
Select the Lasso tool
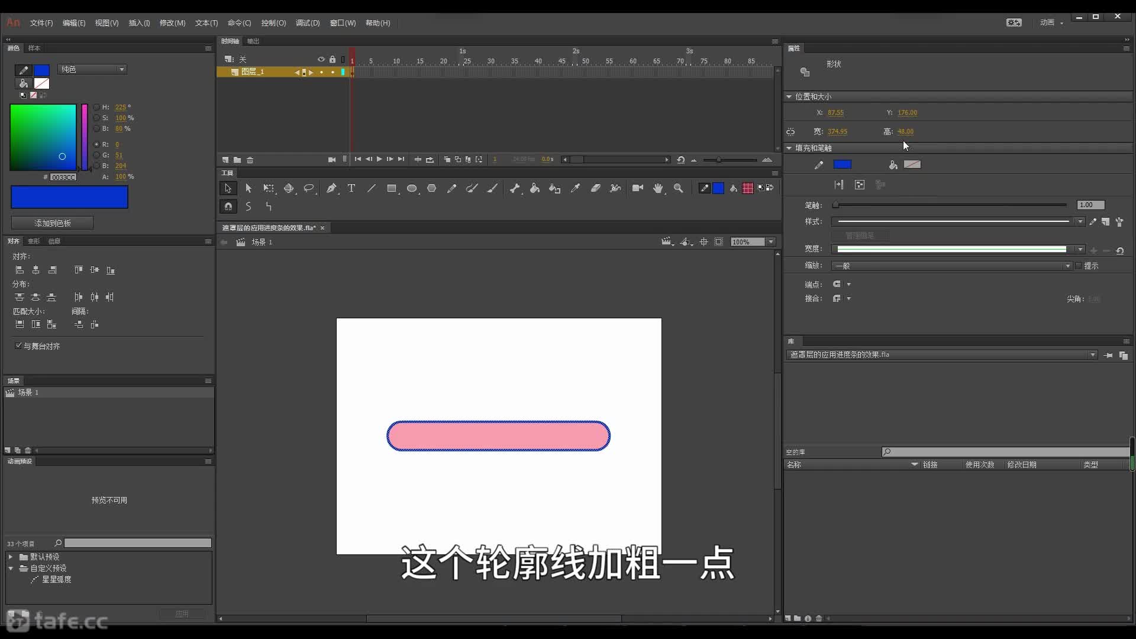click(309, 188)
